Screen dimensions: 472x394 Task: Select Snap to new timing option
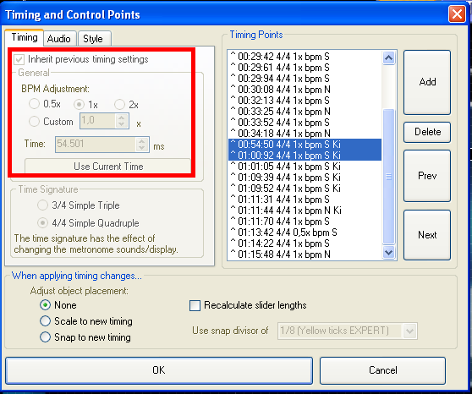pyautogui.click(x=45, y=337)
